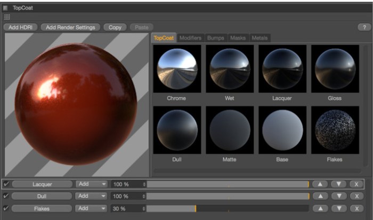373x220 pixels.
Task: Open the Flakes layer Add blend dropdown
Action: (91, 208)
